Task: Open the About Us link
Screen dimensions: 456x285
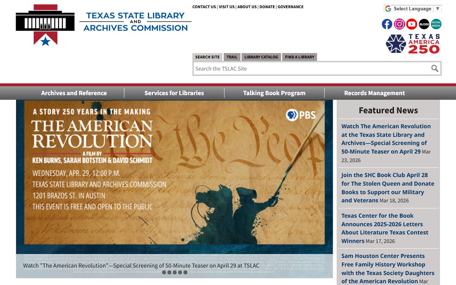Action: pos(247,7)
